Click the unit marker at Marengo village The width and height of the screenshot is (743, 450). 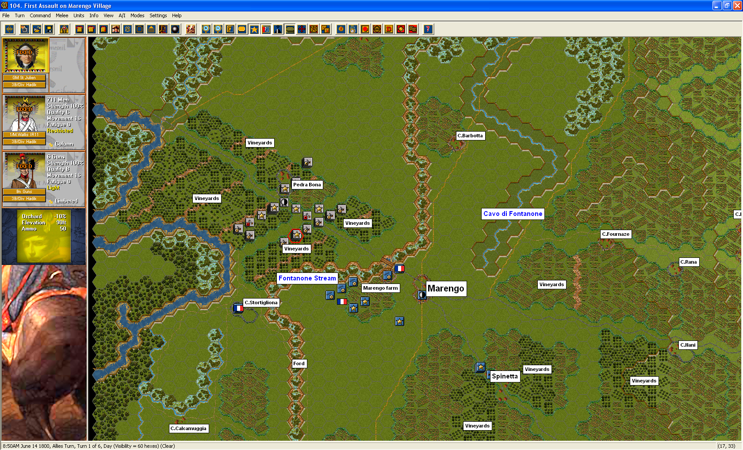(422, 295)
